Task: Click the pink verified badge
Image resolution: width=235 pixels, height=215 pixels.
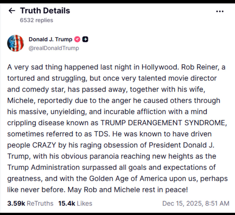Action: [77, 39]
